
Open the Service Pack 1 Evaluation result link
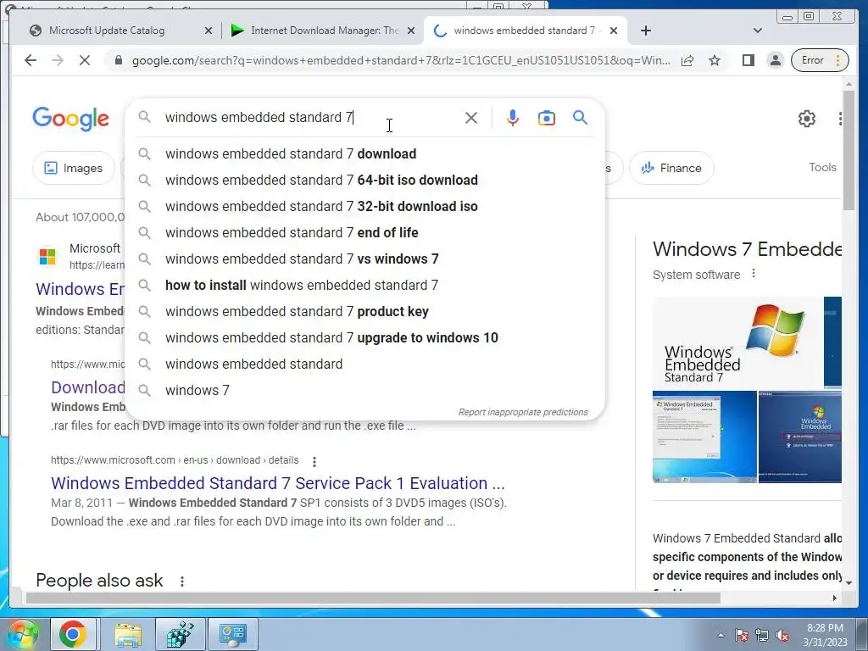coord(278,483)
